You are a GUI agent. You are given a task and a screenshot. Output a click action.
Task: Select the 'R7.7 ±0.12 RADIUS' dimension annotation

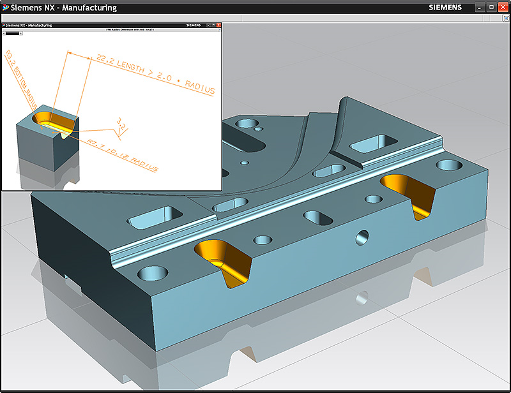[123, 155]
